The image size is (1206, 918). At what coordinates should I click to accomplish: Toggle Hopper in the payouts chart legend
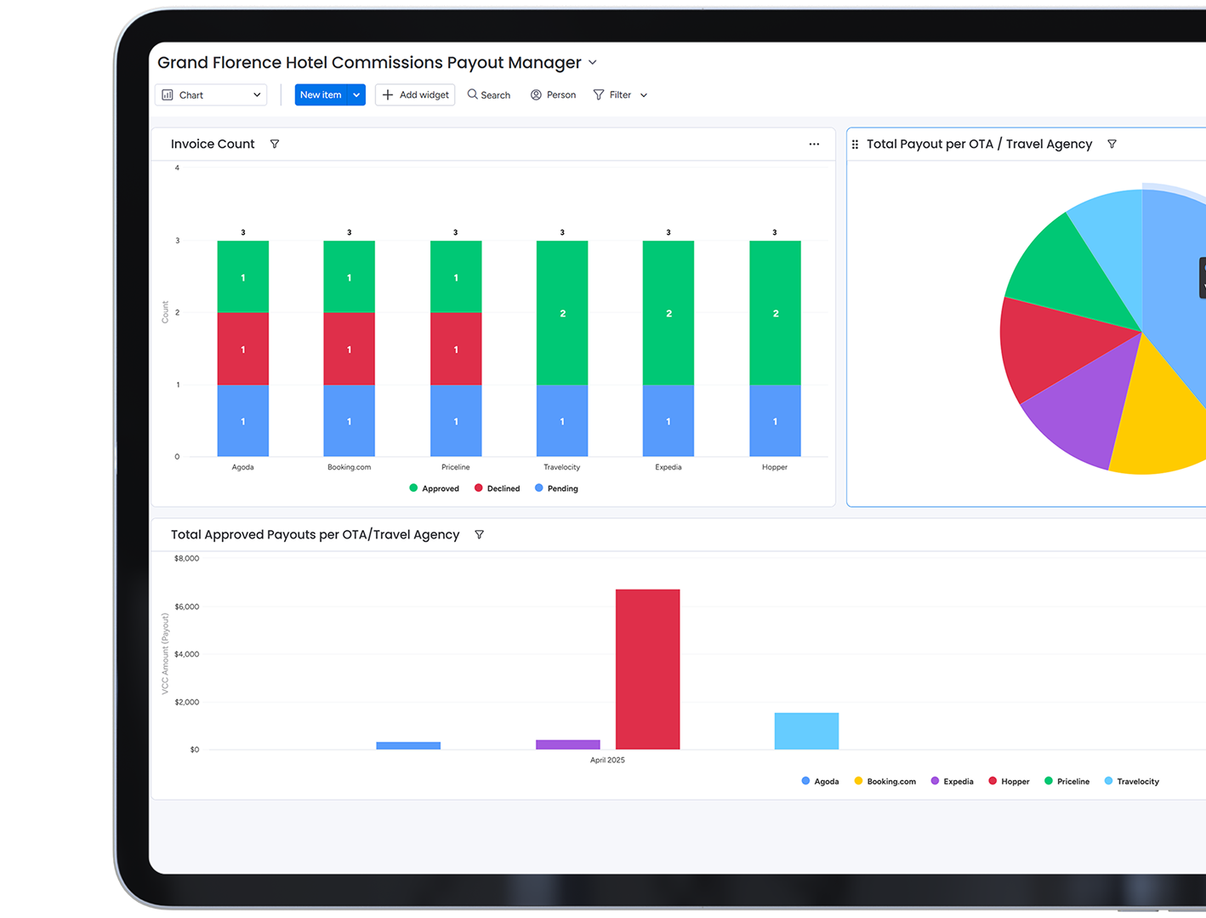click(x=1009, y=781)
